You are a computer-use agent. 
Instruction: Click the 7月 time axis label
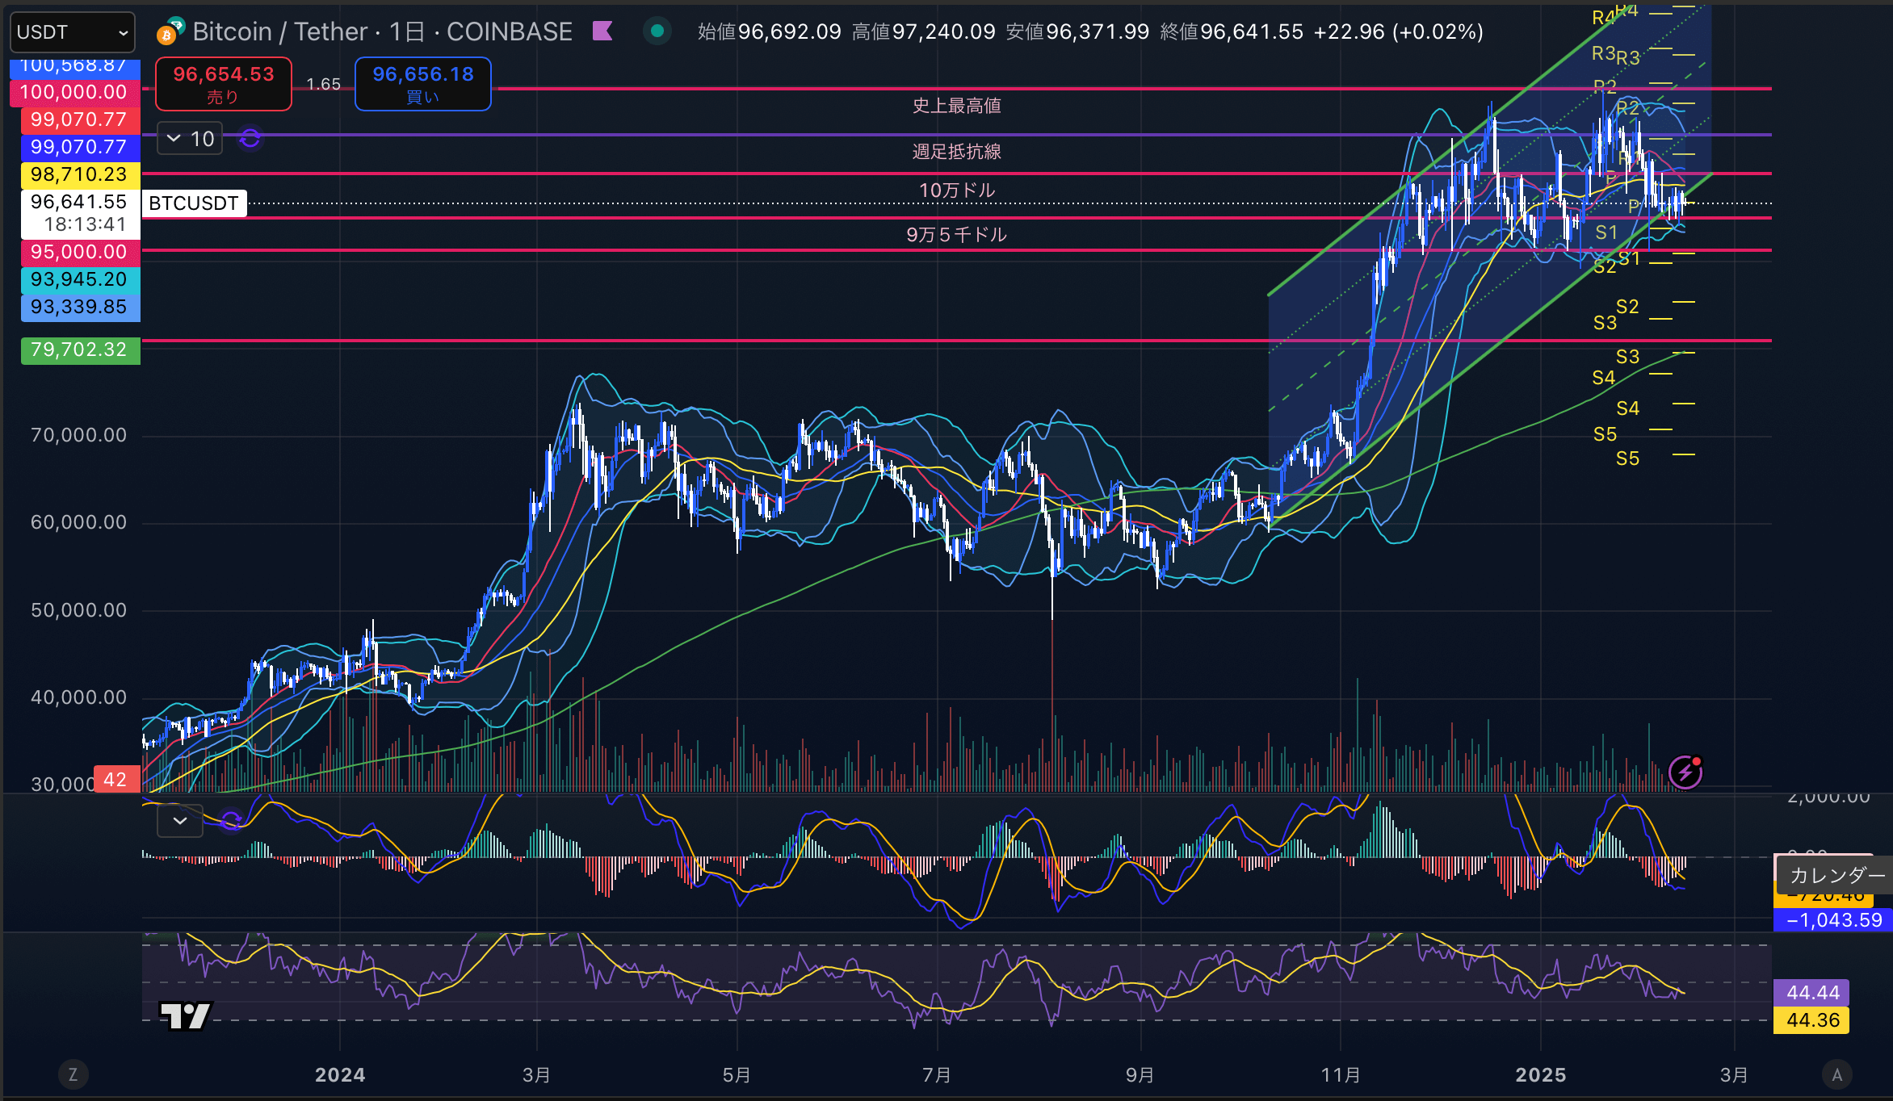point(937,1075)
